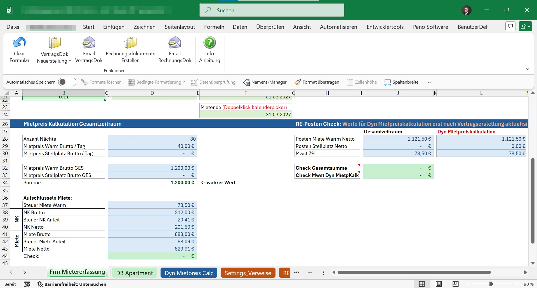Add a new sheet with plus button
Screen dimensions: 537x288
tap(310, 272)
